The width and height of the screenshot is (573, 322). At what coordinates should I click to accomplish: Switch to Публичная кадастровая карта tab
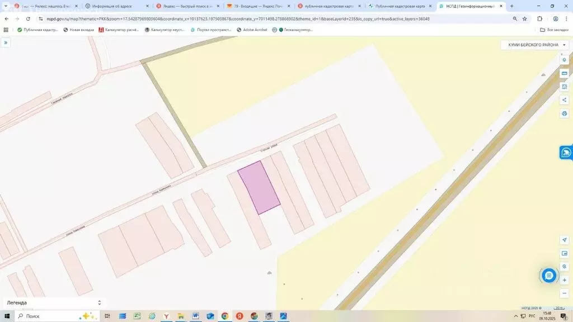tap(400, 6)
